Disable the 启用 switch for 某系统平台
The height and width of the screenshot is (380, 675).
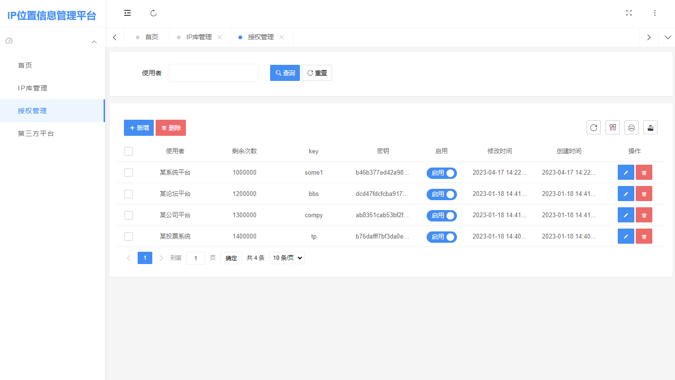click(441, 173)
